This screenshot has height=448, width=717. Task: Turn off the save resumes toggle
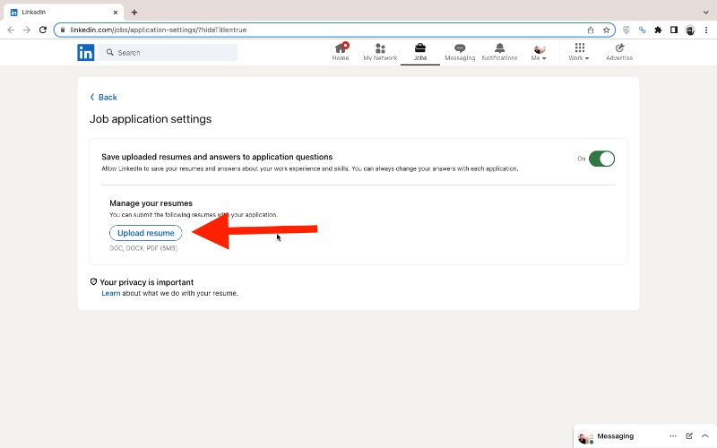click(x=601, y=159)
